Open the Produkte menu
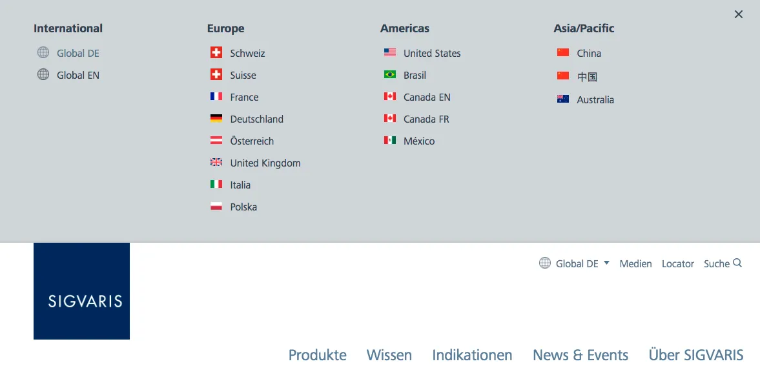The height and width of the screenshot is (368, 760). (x=318, y=355)
